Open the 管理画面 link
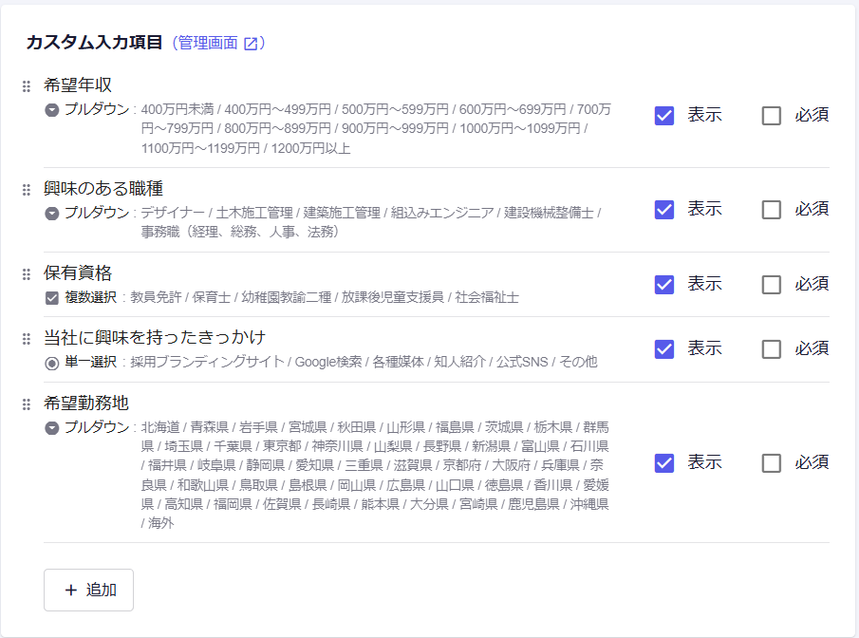This screenshot has width=859, height=638. [208, 44]
